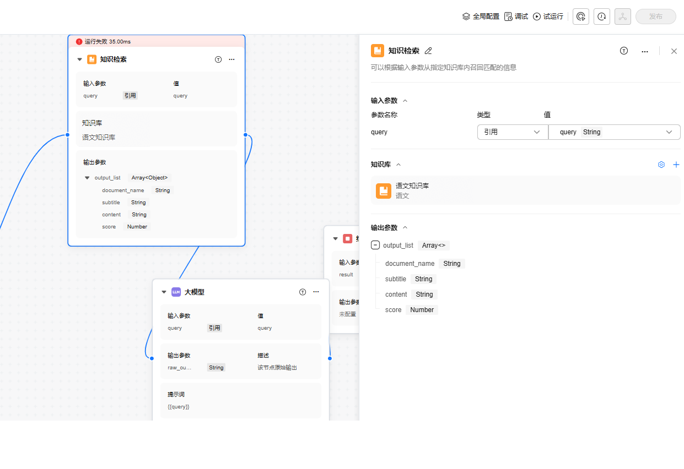684x469 pixels.
Task: Start 试运行 trial run
Action: pos(548,17)
